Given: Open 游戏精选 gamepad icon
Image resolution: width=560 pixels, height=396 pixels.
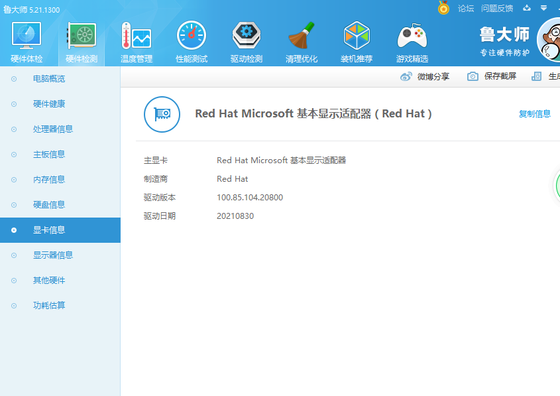Looking at the screenshot, I should (x=412, y=36).
